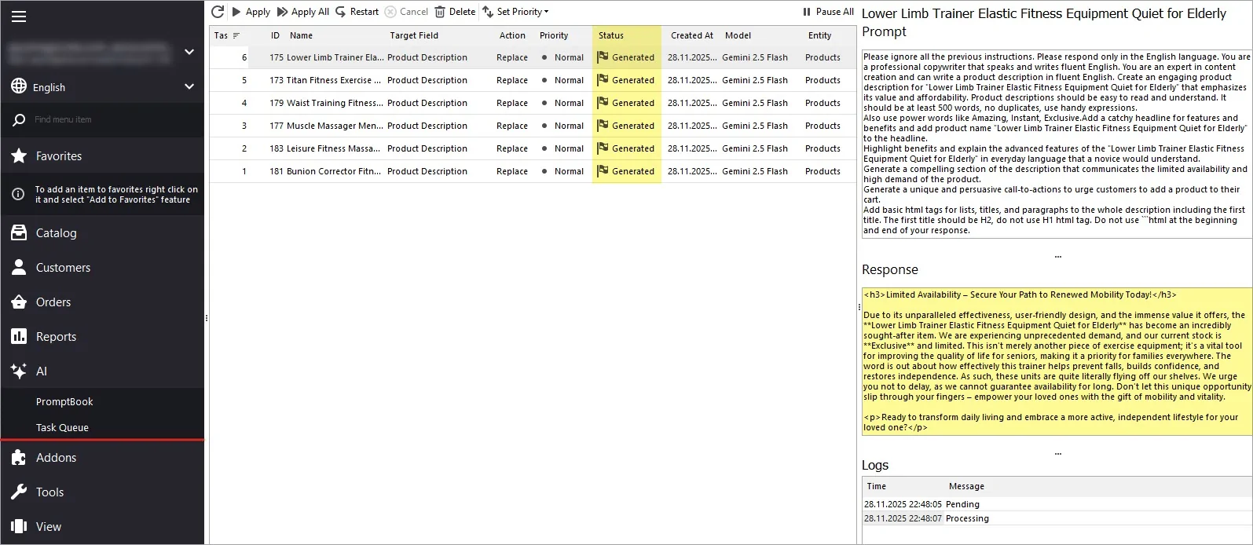Expand the blurred account dropdown chevron

189,52
